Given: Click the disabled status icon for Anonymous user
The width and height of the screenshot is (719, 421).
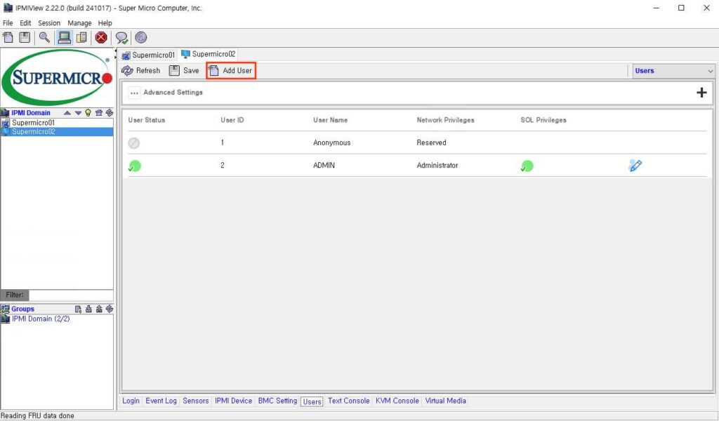Looking at the screenshot, I should [x=134, y=143].
